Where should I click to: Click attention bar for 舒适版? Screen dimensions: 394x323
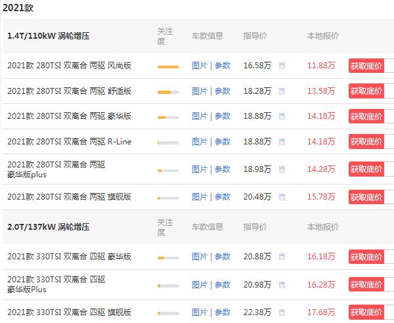[x=168, y=92]
